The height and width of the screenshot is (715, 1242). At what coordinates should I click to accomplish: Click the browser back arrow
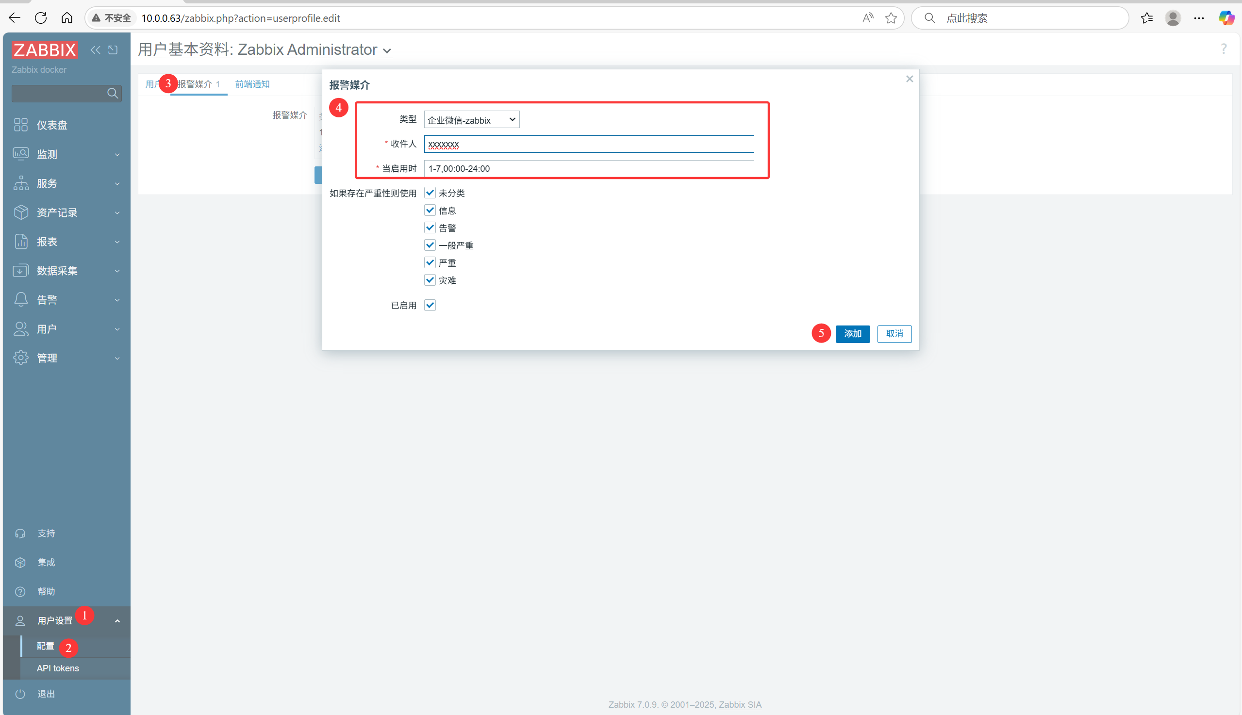coord(15,18)
